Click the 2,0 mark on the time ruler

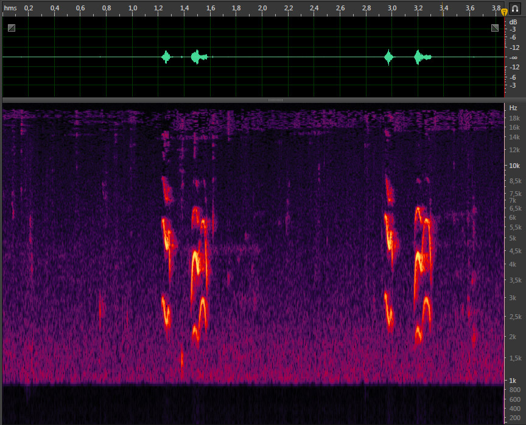coord(262,9)
